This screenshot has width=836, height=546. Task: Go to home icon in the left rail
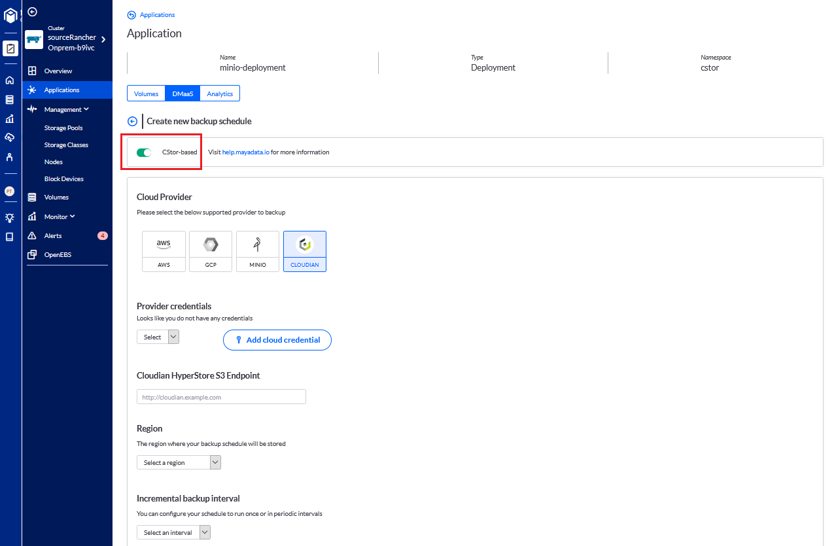[x=10, y=80]
